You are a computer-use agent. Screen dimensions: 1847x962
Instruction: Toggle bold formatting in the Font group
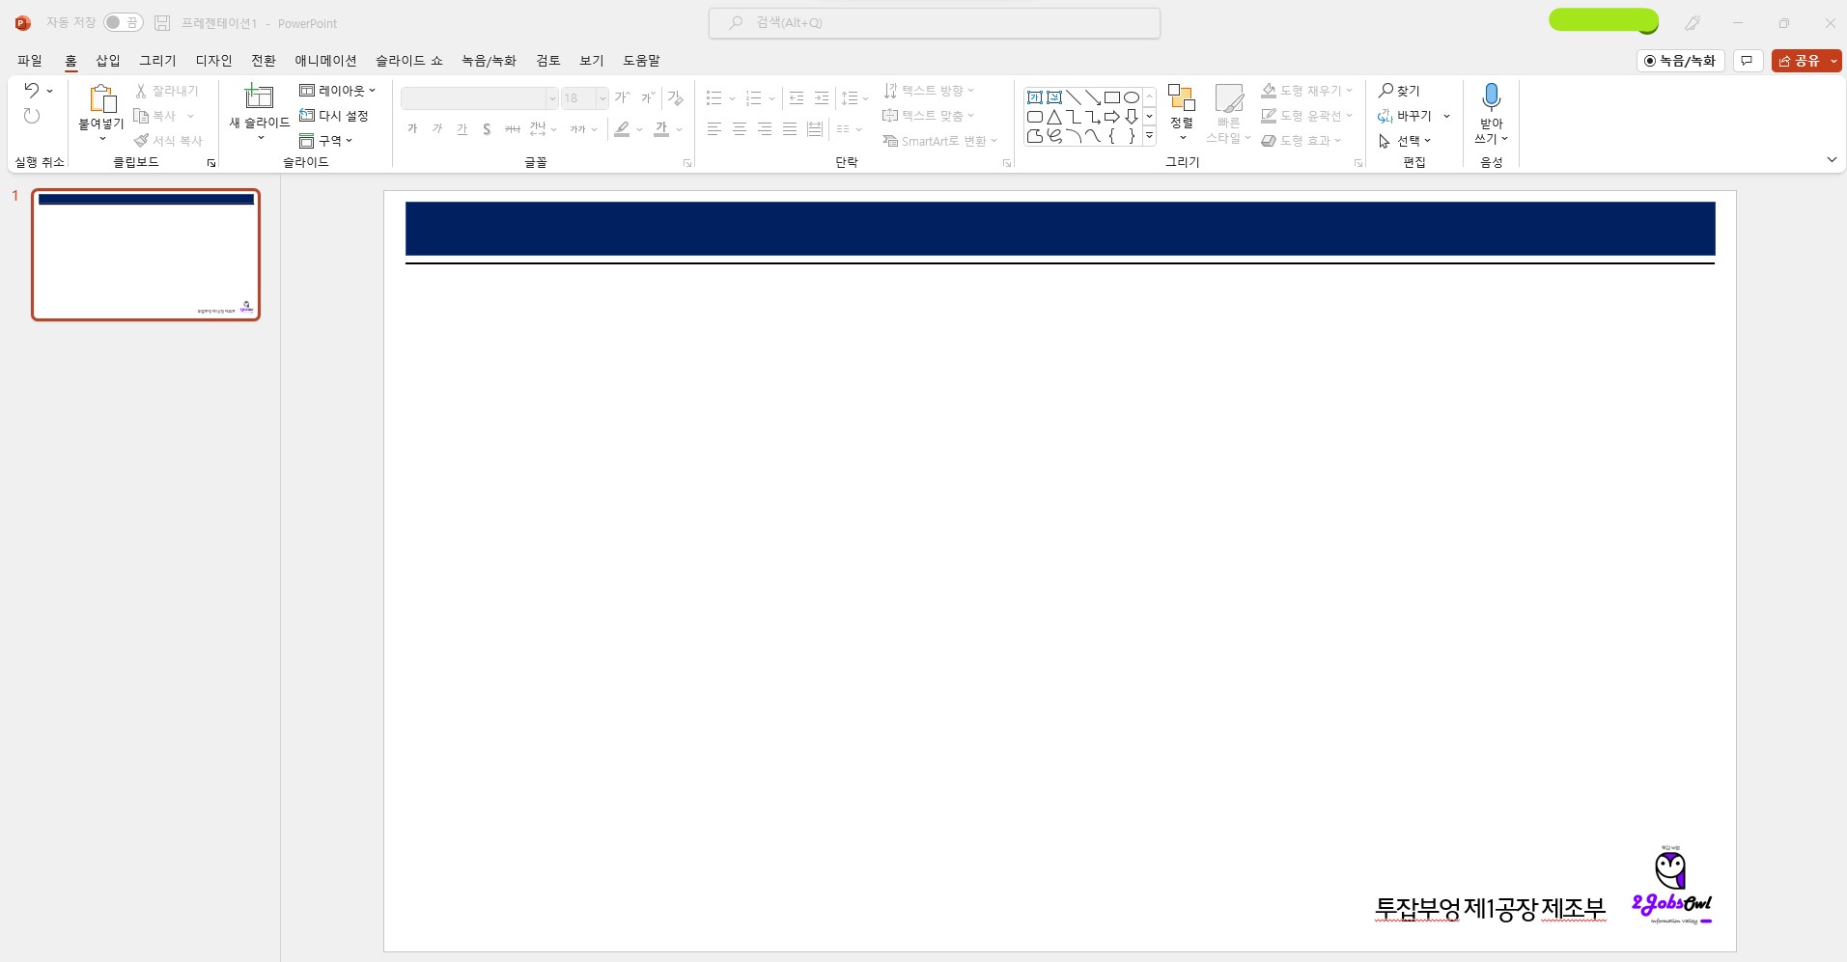(412, 128)
